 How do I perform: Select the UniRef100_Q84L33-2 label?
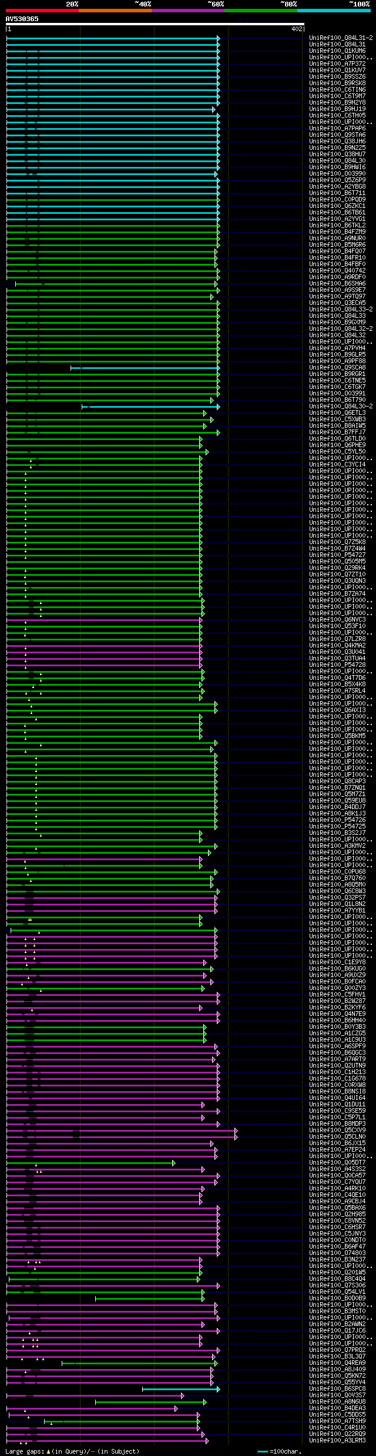click(x=341, y=309)
